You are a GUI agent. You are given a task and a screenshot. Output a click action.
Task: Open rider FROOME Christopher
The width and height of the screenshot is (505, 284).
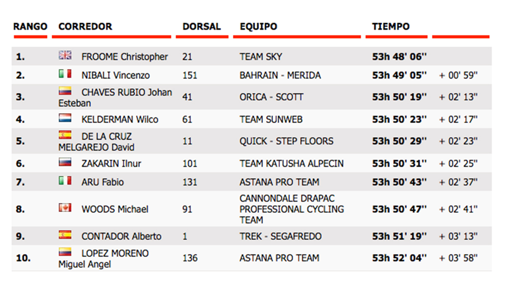tap(125, 57)
